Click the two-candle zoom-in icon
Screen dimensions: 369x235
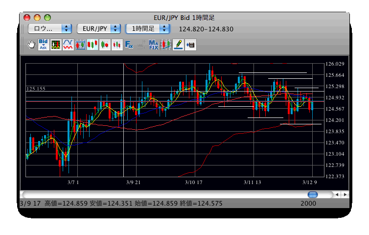coord(105,45)
